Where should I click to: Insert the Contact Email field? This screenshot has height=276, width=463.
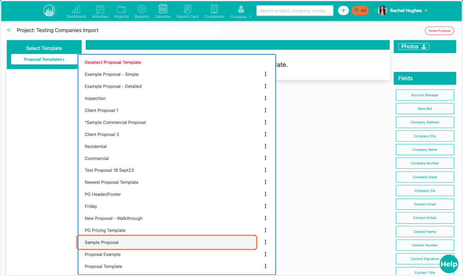point(425,204)
